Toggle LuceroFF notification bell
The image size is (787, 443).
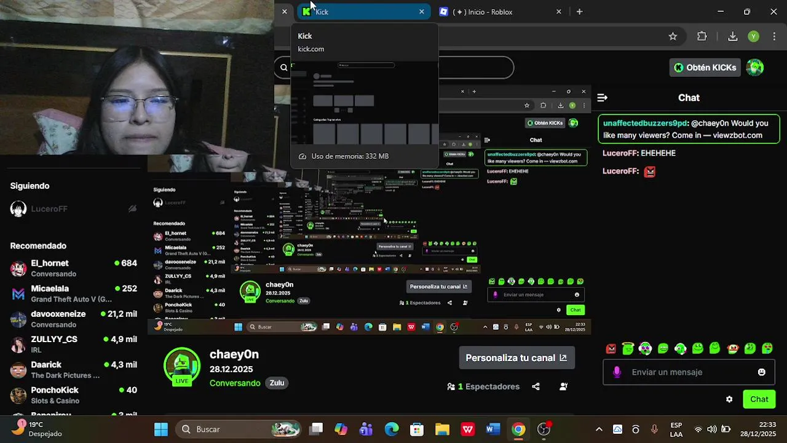pyautogui.click(x=132, y=209)
